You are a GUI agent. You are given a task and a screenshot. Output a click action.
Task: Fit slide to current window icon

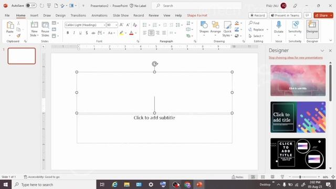click(333, 177)
